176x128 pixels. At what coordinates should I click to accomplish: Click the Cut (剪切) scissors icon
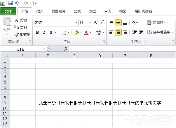(17, 20)
